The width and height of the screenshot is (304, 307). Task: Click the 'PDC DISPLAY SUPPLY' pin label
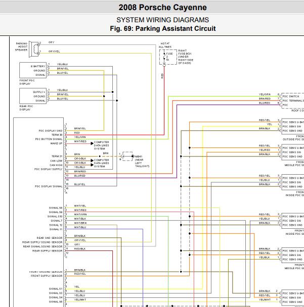48,169
